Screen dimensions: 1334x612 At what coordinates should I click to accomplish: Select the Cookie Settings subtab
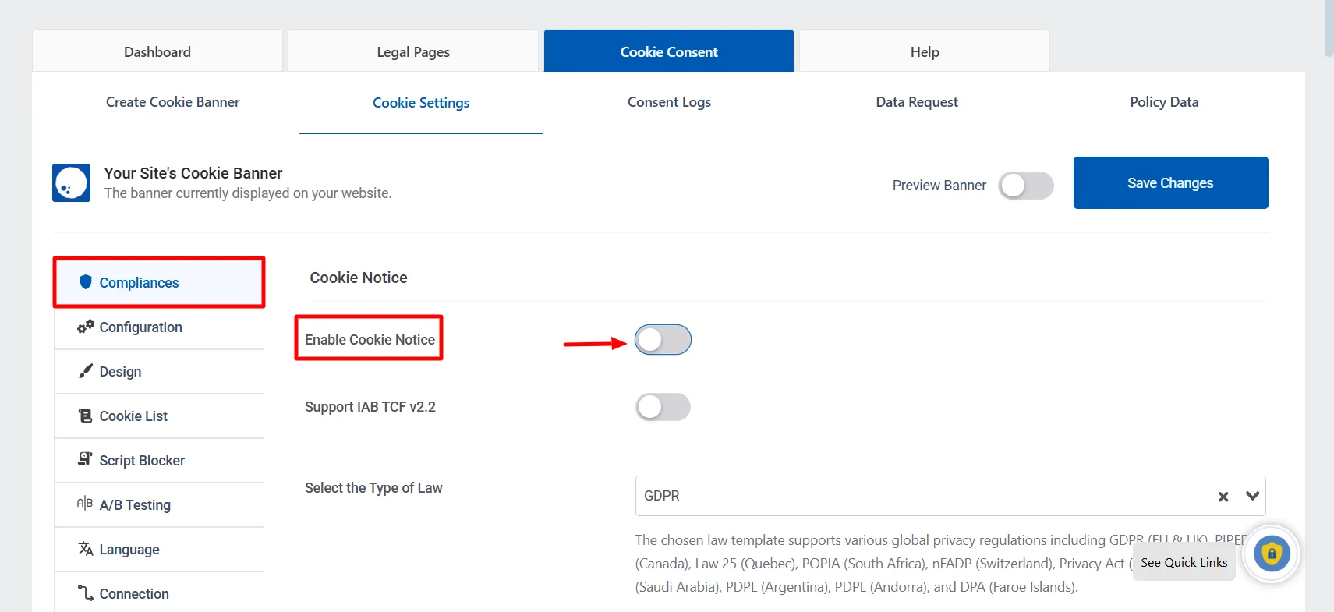(x=421, y=103)
